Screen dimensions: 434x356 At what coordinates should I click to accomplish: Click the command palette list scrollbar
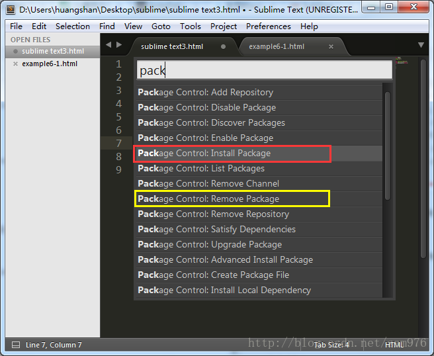click(388, 146)
